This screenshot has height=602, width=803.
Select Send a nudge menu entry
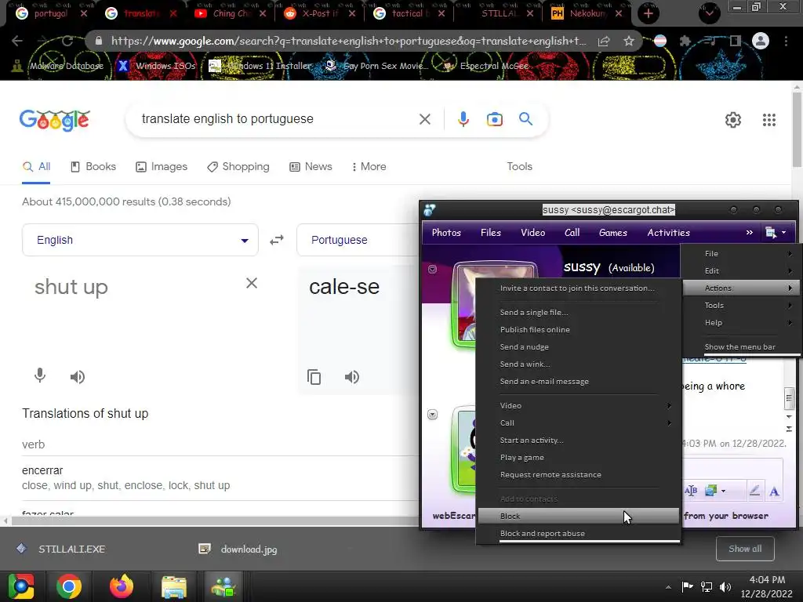578,347
